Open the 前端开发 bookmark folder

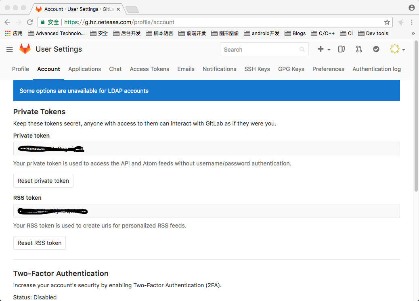(192, 33)
